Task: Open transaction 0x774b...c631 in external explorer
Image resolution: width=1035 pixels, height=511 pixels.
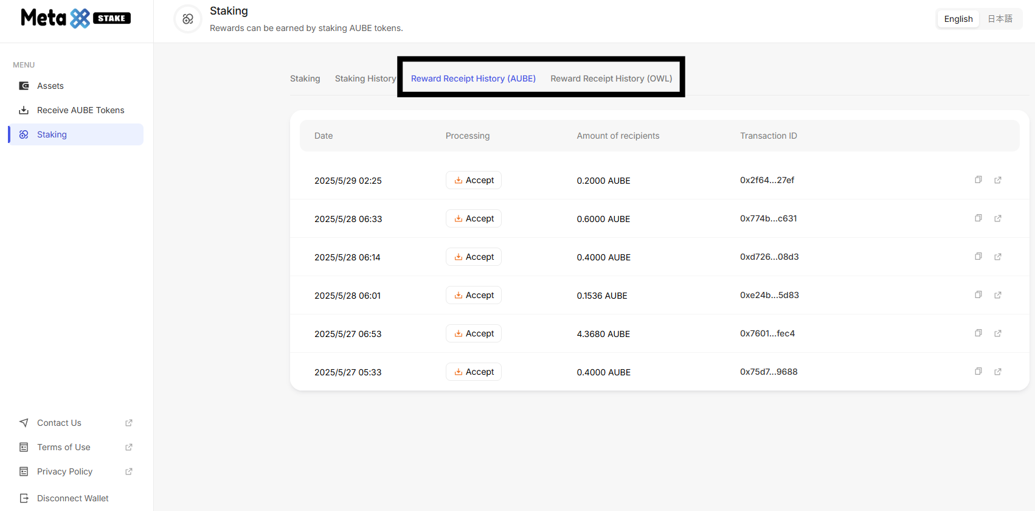Action: pos(997,218)
